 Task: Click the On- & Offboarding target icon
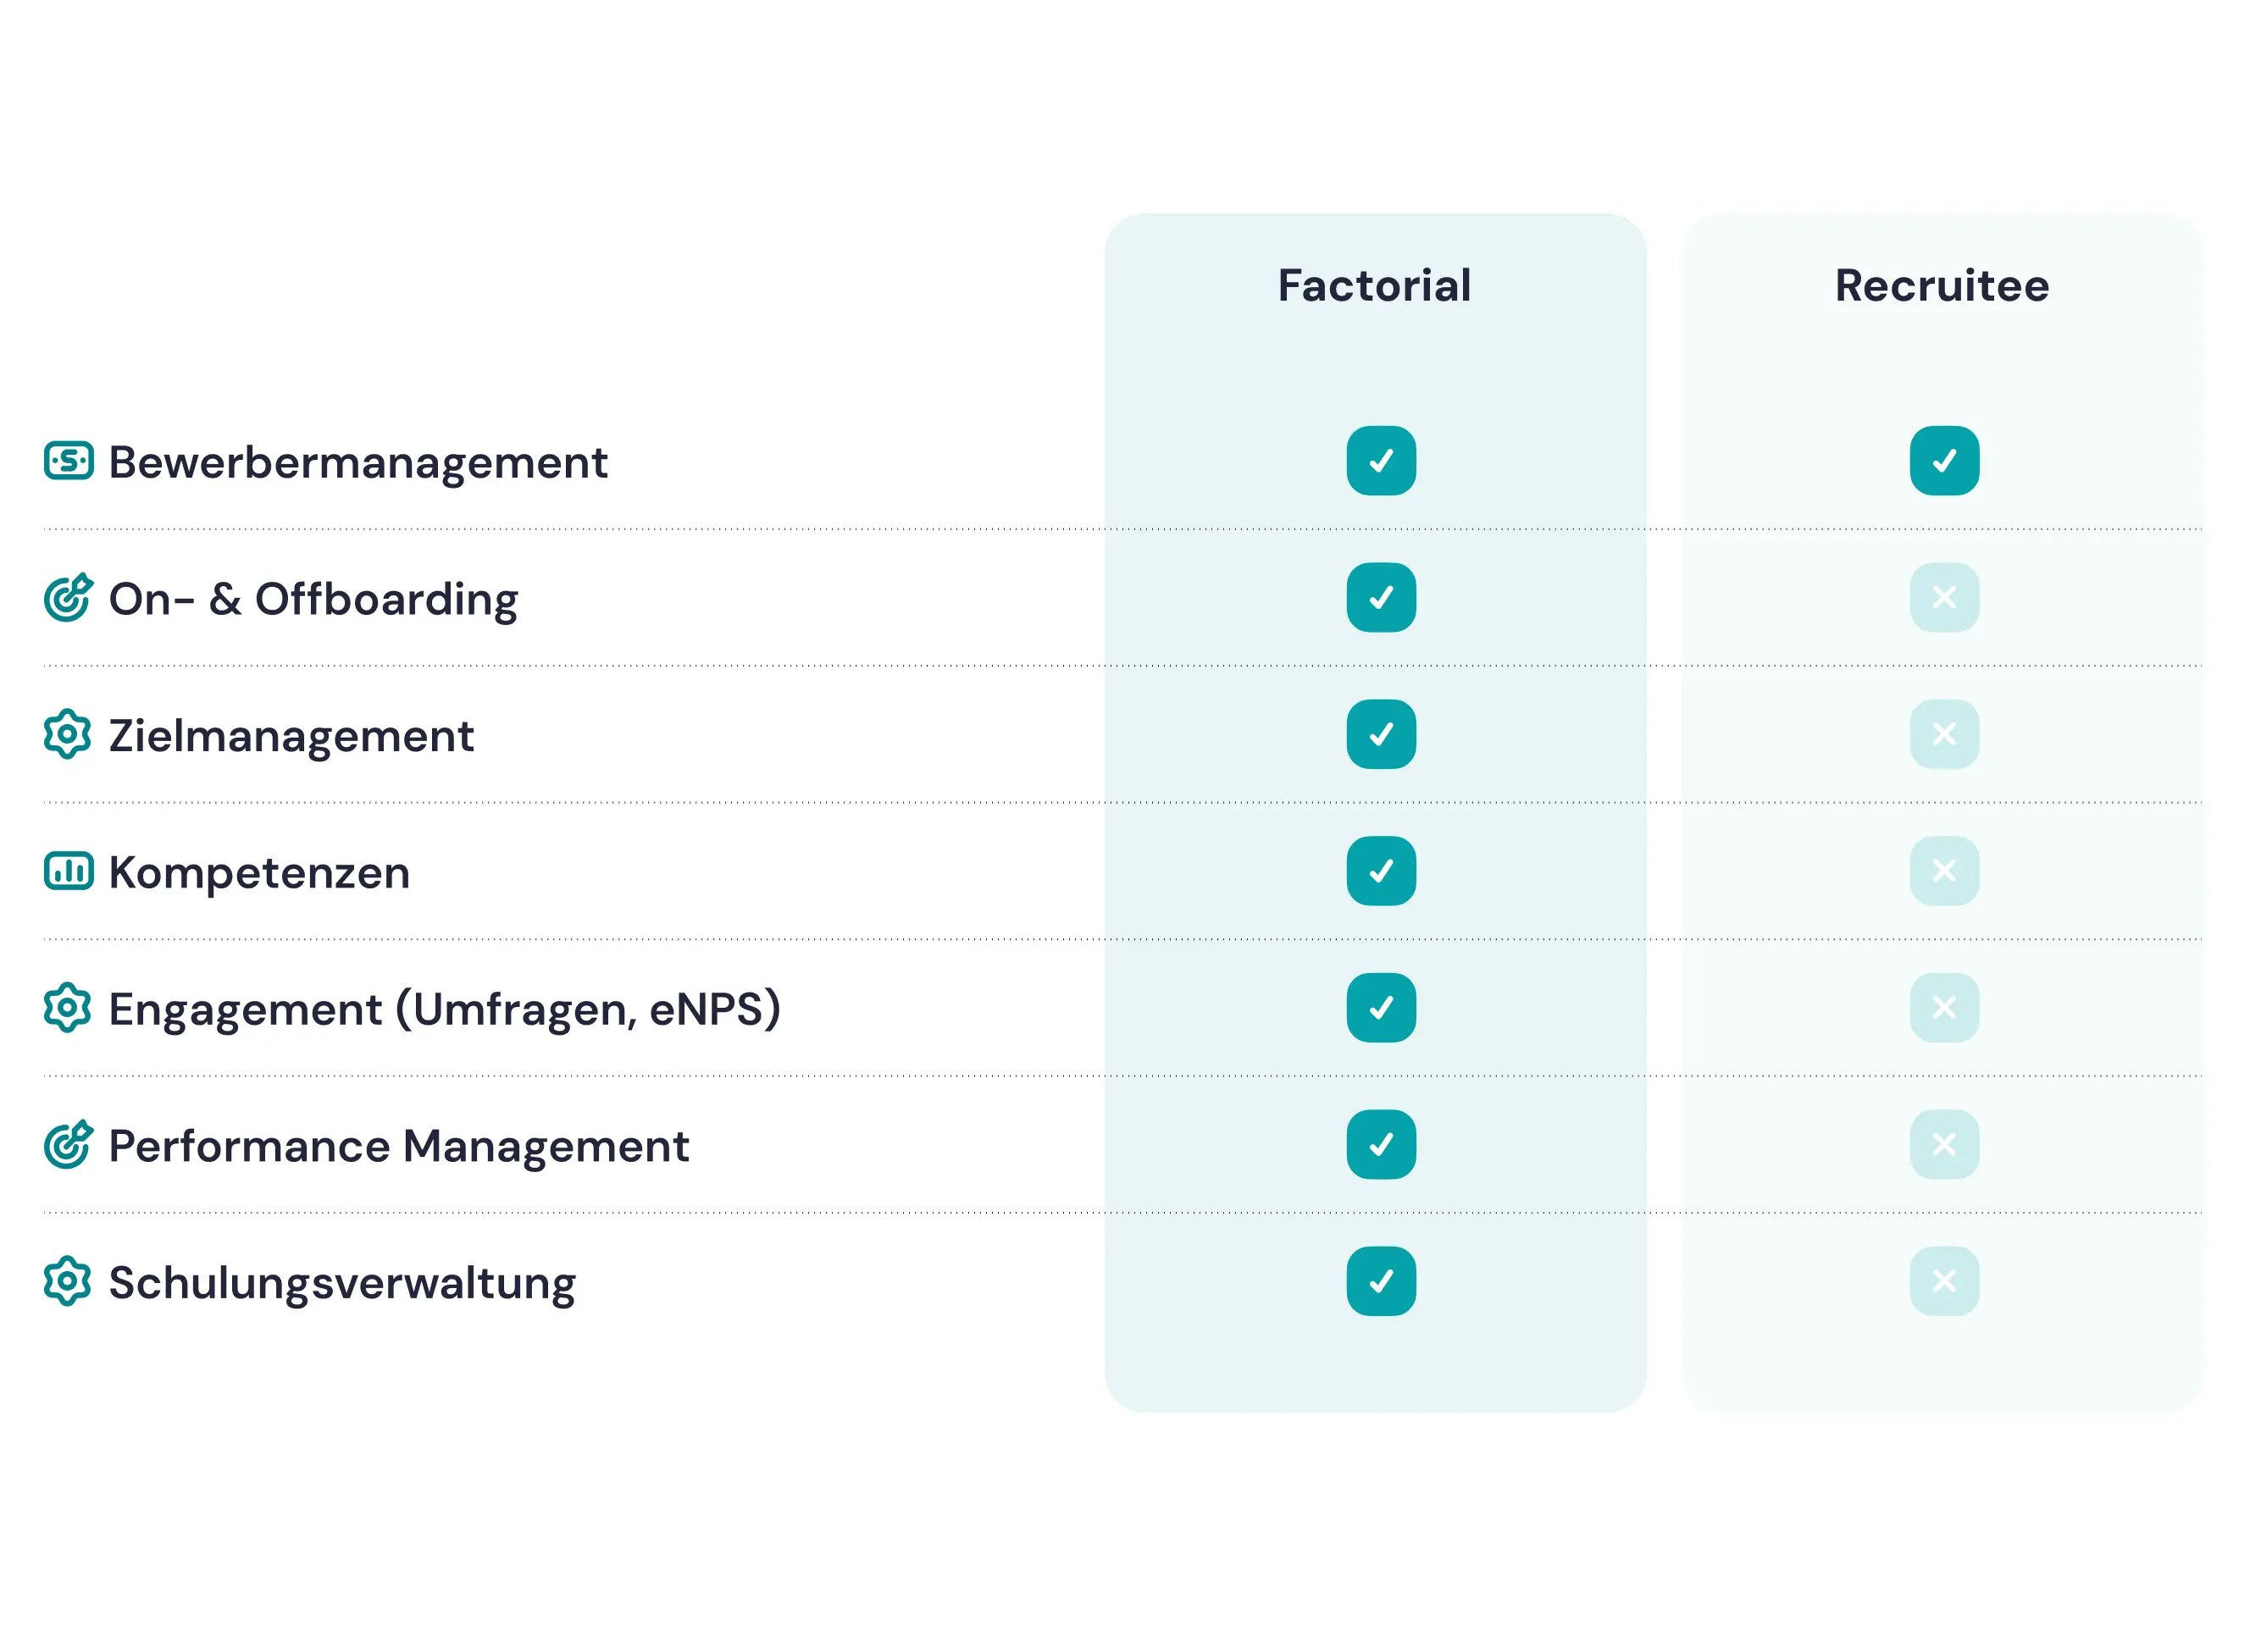(x=69, y=598)
